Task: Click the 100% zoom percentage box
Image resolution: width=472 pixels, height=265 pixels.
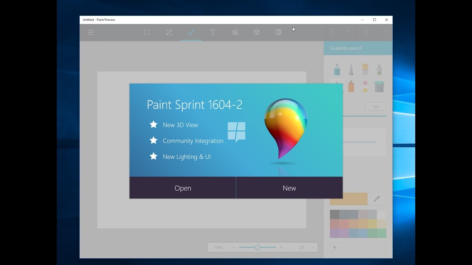Action: point(218,247)
